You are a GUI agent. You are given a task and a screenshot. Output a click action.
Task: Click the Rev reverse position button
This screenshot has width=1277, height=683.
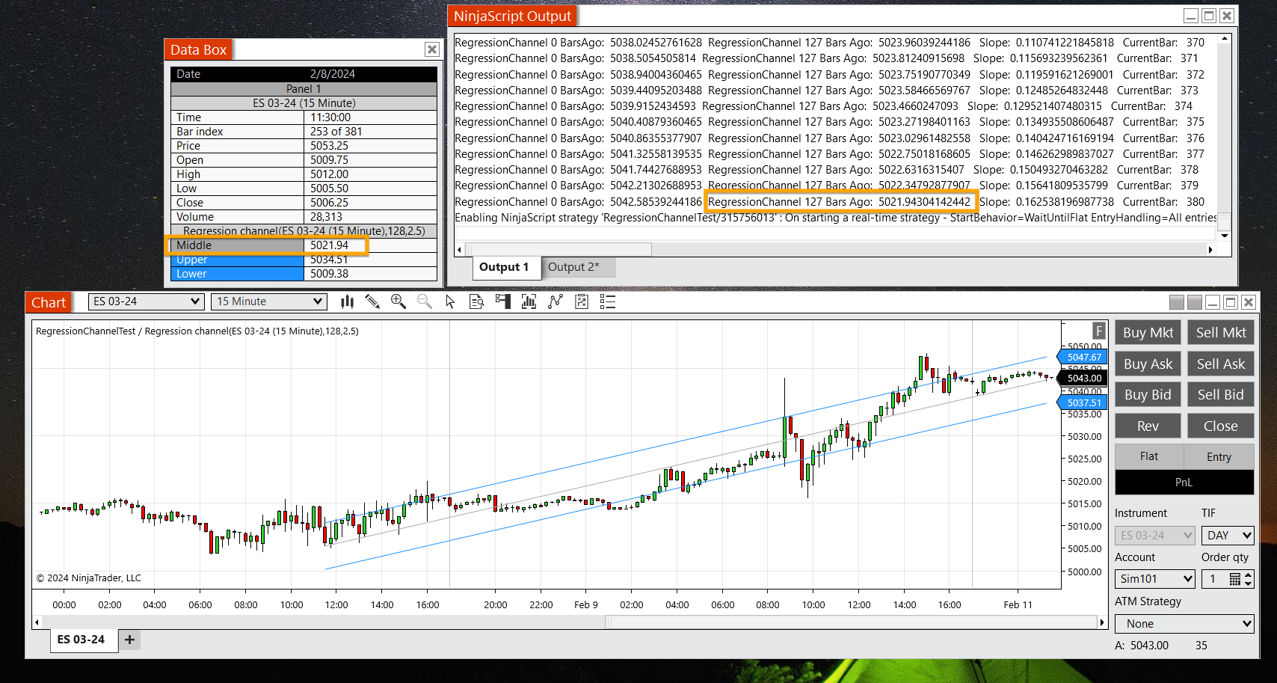(1148, 426)
